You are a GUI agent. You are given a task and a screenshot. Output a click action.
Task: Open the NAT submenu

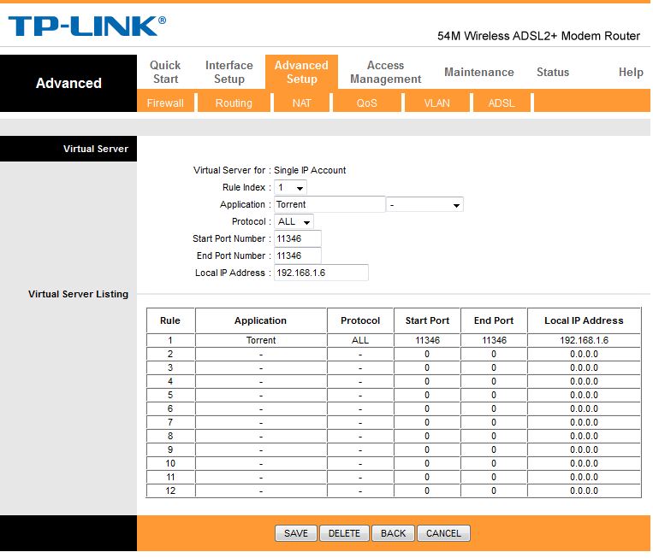[x=301, y=103]
